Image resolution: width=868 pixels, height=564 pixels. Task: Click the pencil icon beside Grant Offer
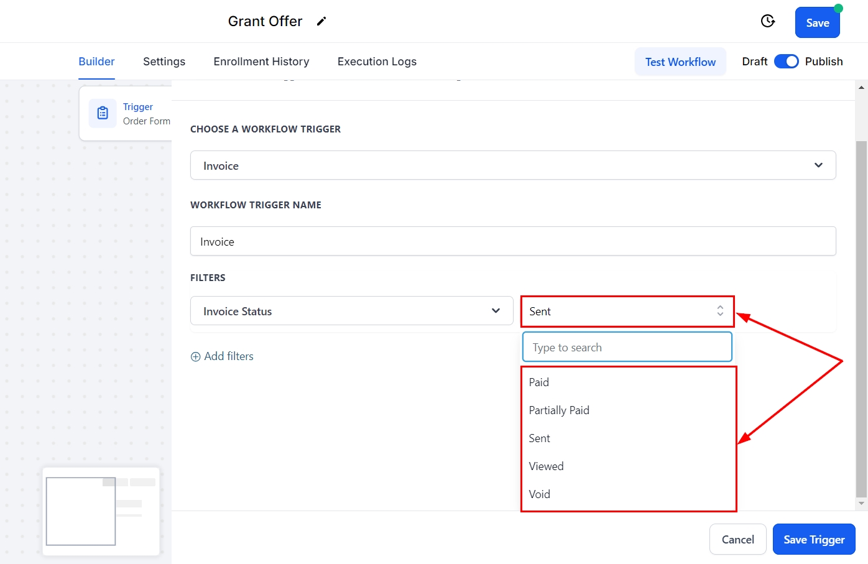321,21
